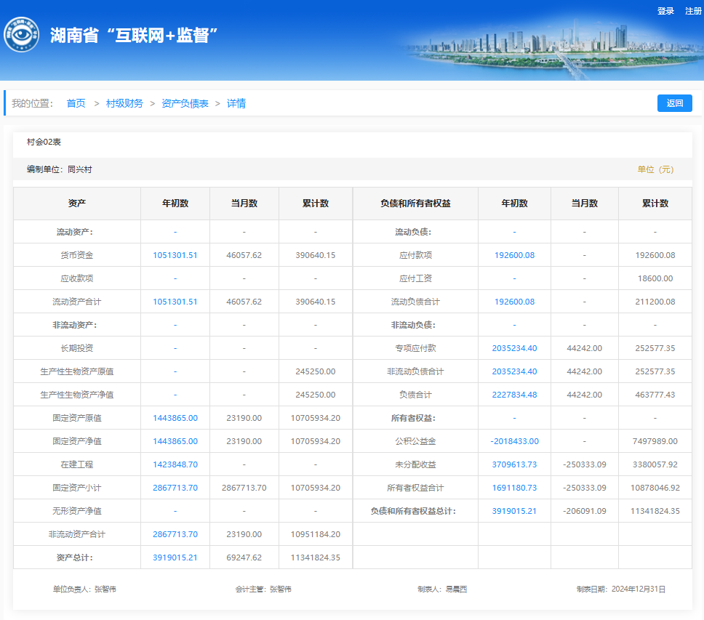Image resolution: width=704 pixels, height=620 pixels.
Task: Open 流动资产合计 year-start value 1051301.51
Action: pyautogui.click(x=175, y=302)
